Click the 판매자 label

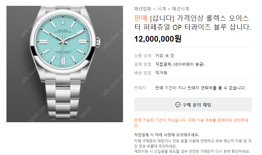click(140, 88)
